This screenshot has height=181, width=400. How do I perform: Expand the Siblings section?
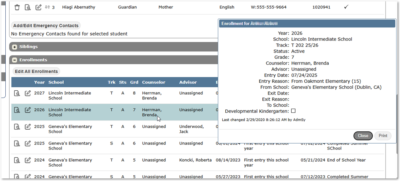[15, 47]
